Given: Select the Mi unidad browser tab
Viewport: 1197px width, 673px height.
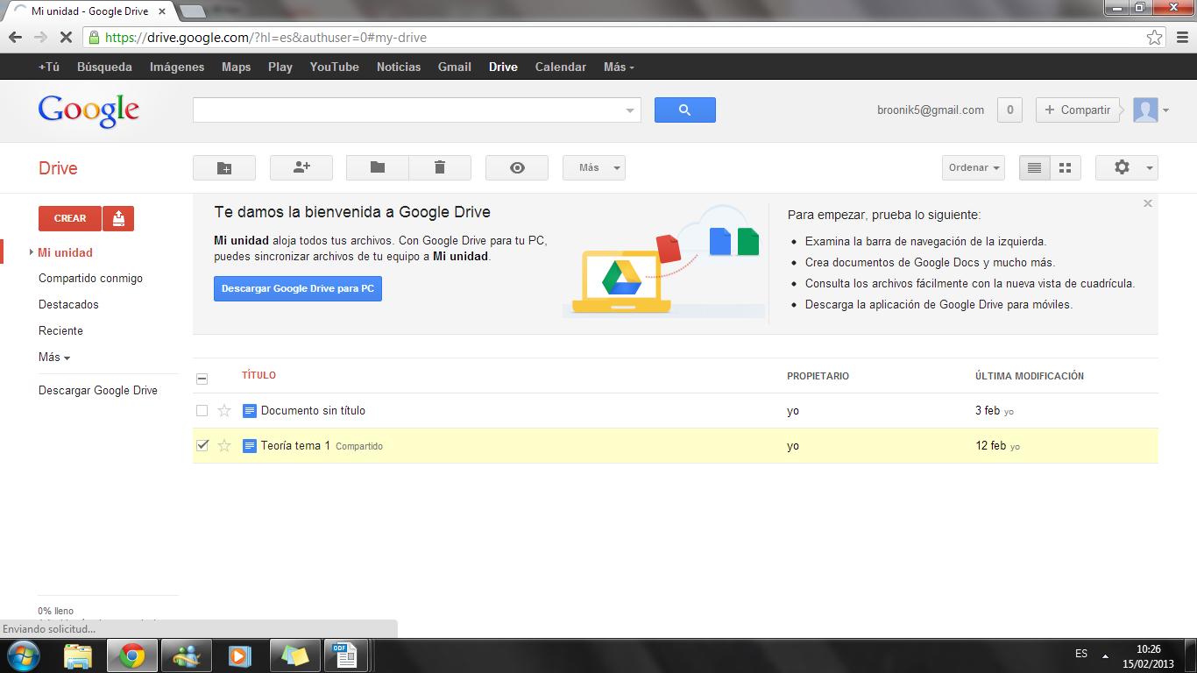Looking at the screenshot, I should [89, 11].
